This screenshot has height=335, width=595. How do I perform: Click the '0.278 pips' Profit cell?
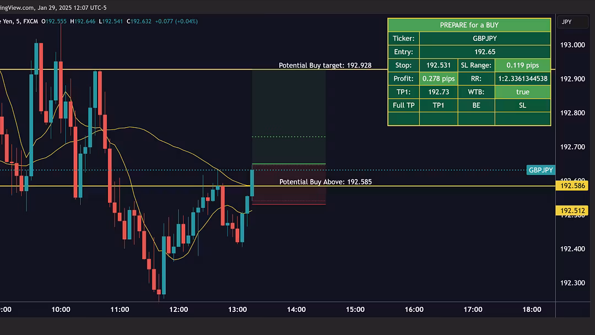coord(439,79)
